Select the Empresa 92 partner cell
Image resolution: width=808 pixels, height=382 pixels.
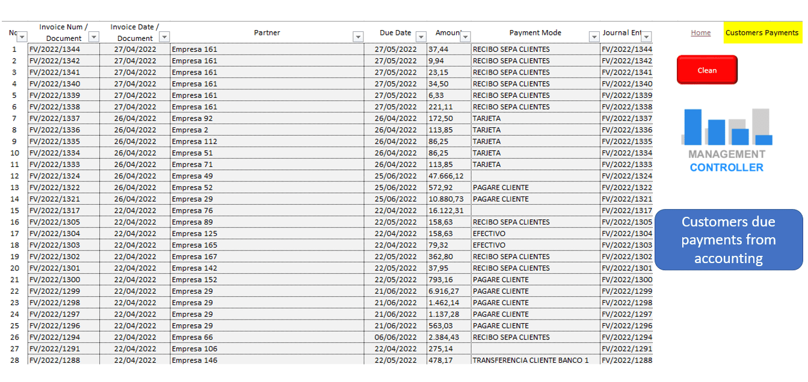point(192,118)
